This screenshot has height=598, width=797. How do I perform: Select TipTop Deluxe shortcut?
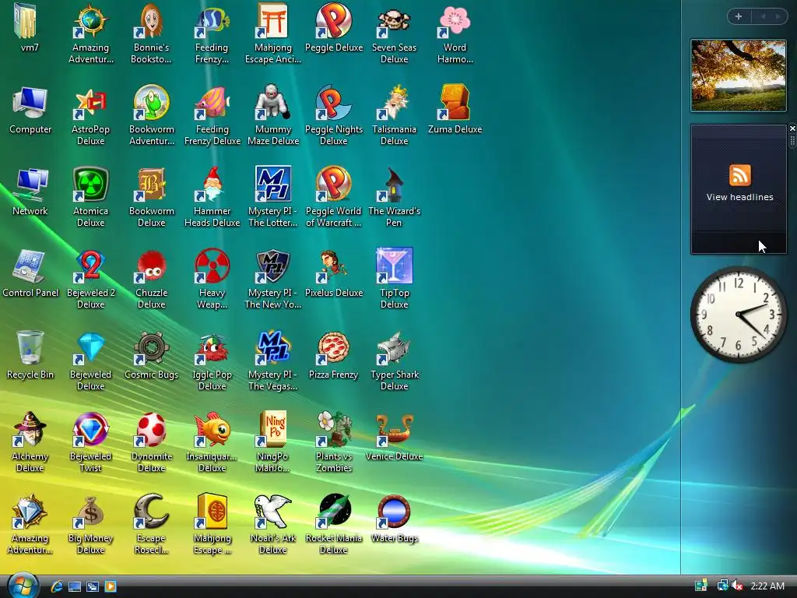click(394, 280)
